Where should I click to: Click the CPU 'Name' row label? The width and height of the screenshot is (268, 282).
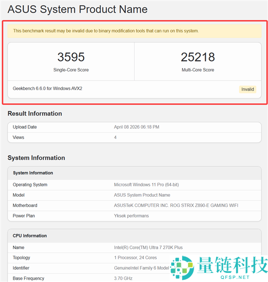tap(18, 248)
